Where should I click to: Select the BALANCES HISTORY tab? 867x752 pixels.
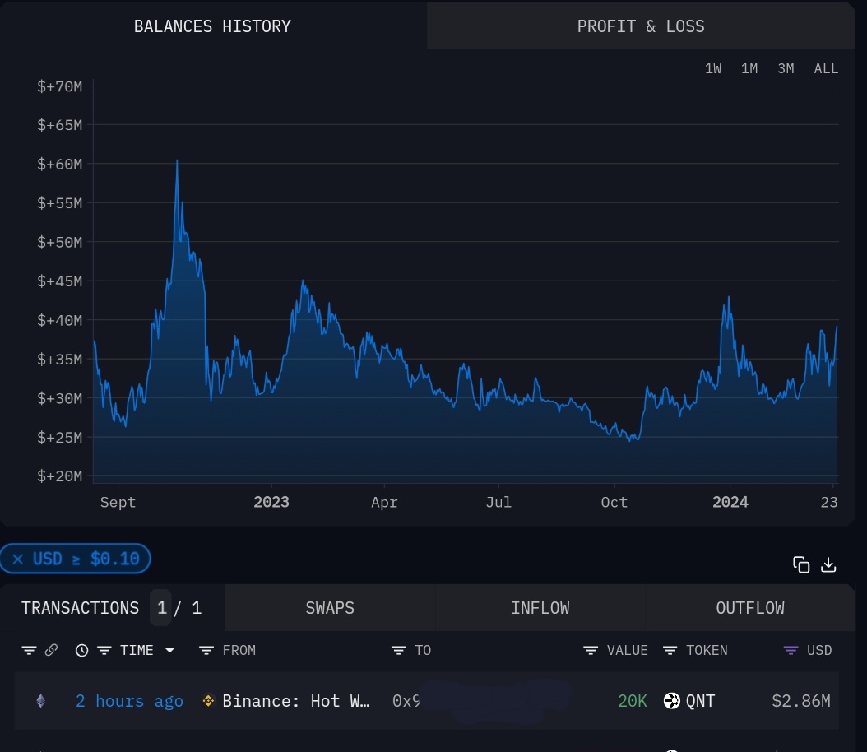[212, 26]
